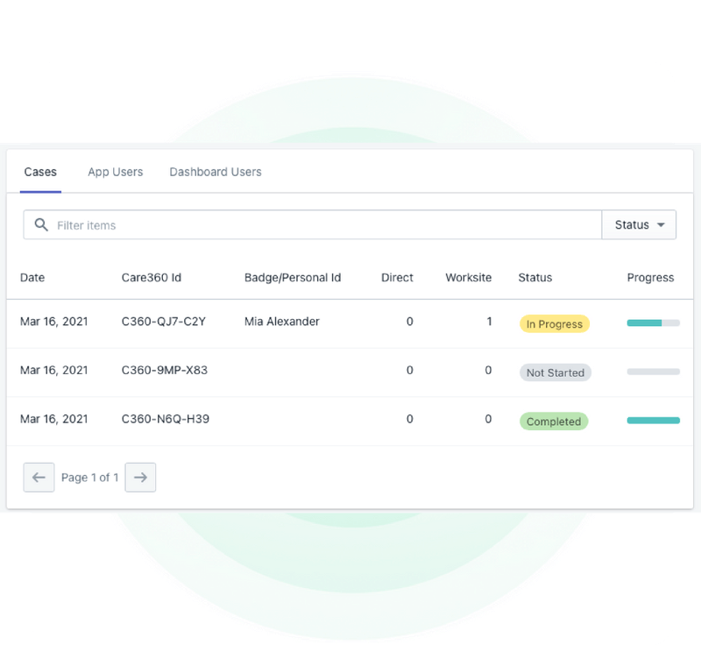Click the Completed status badge

point(553,422)
